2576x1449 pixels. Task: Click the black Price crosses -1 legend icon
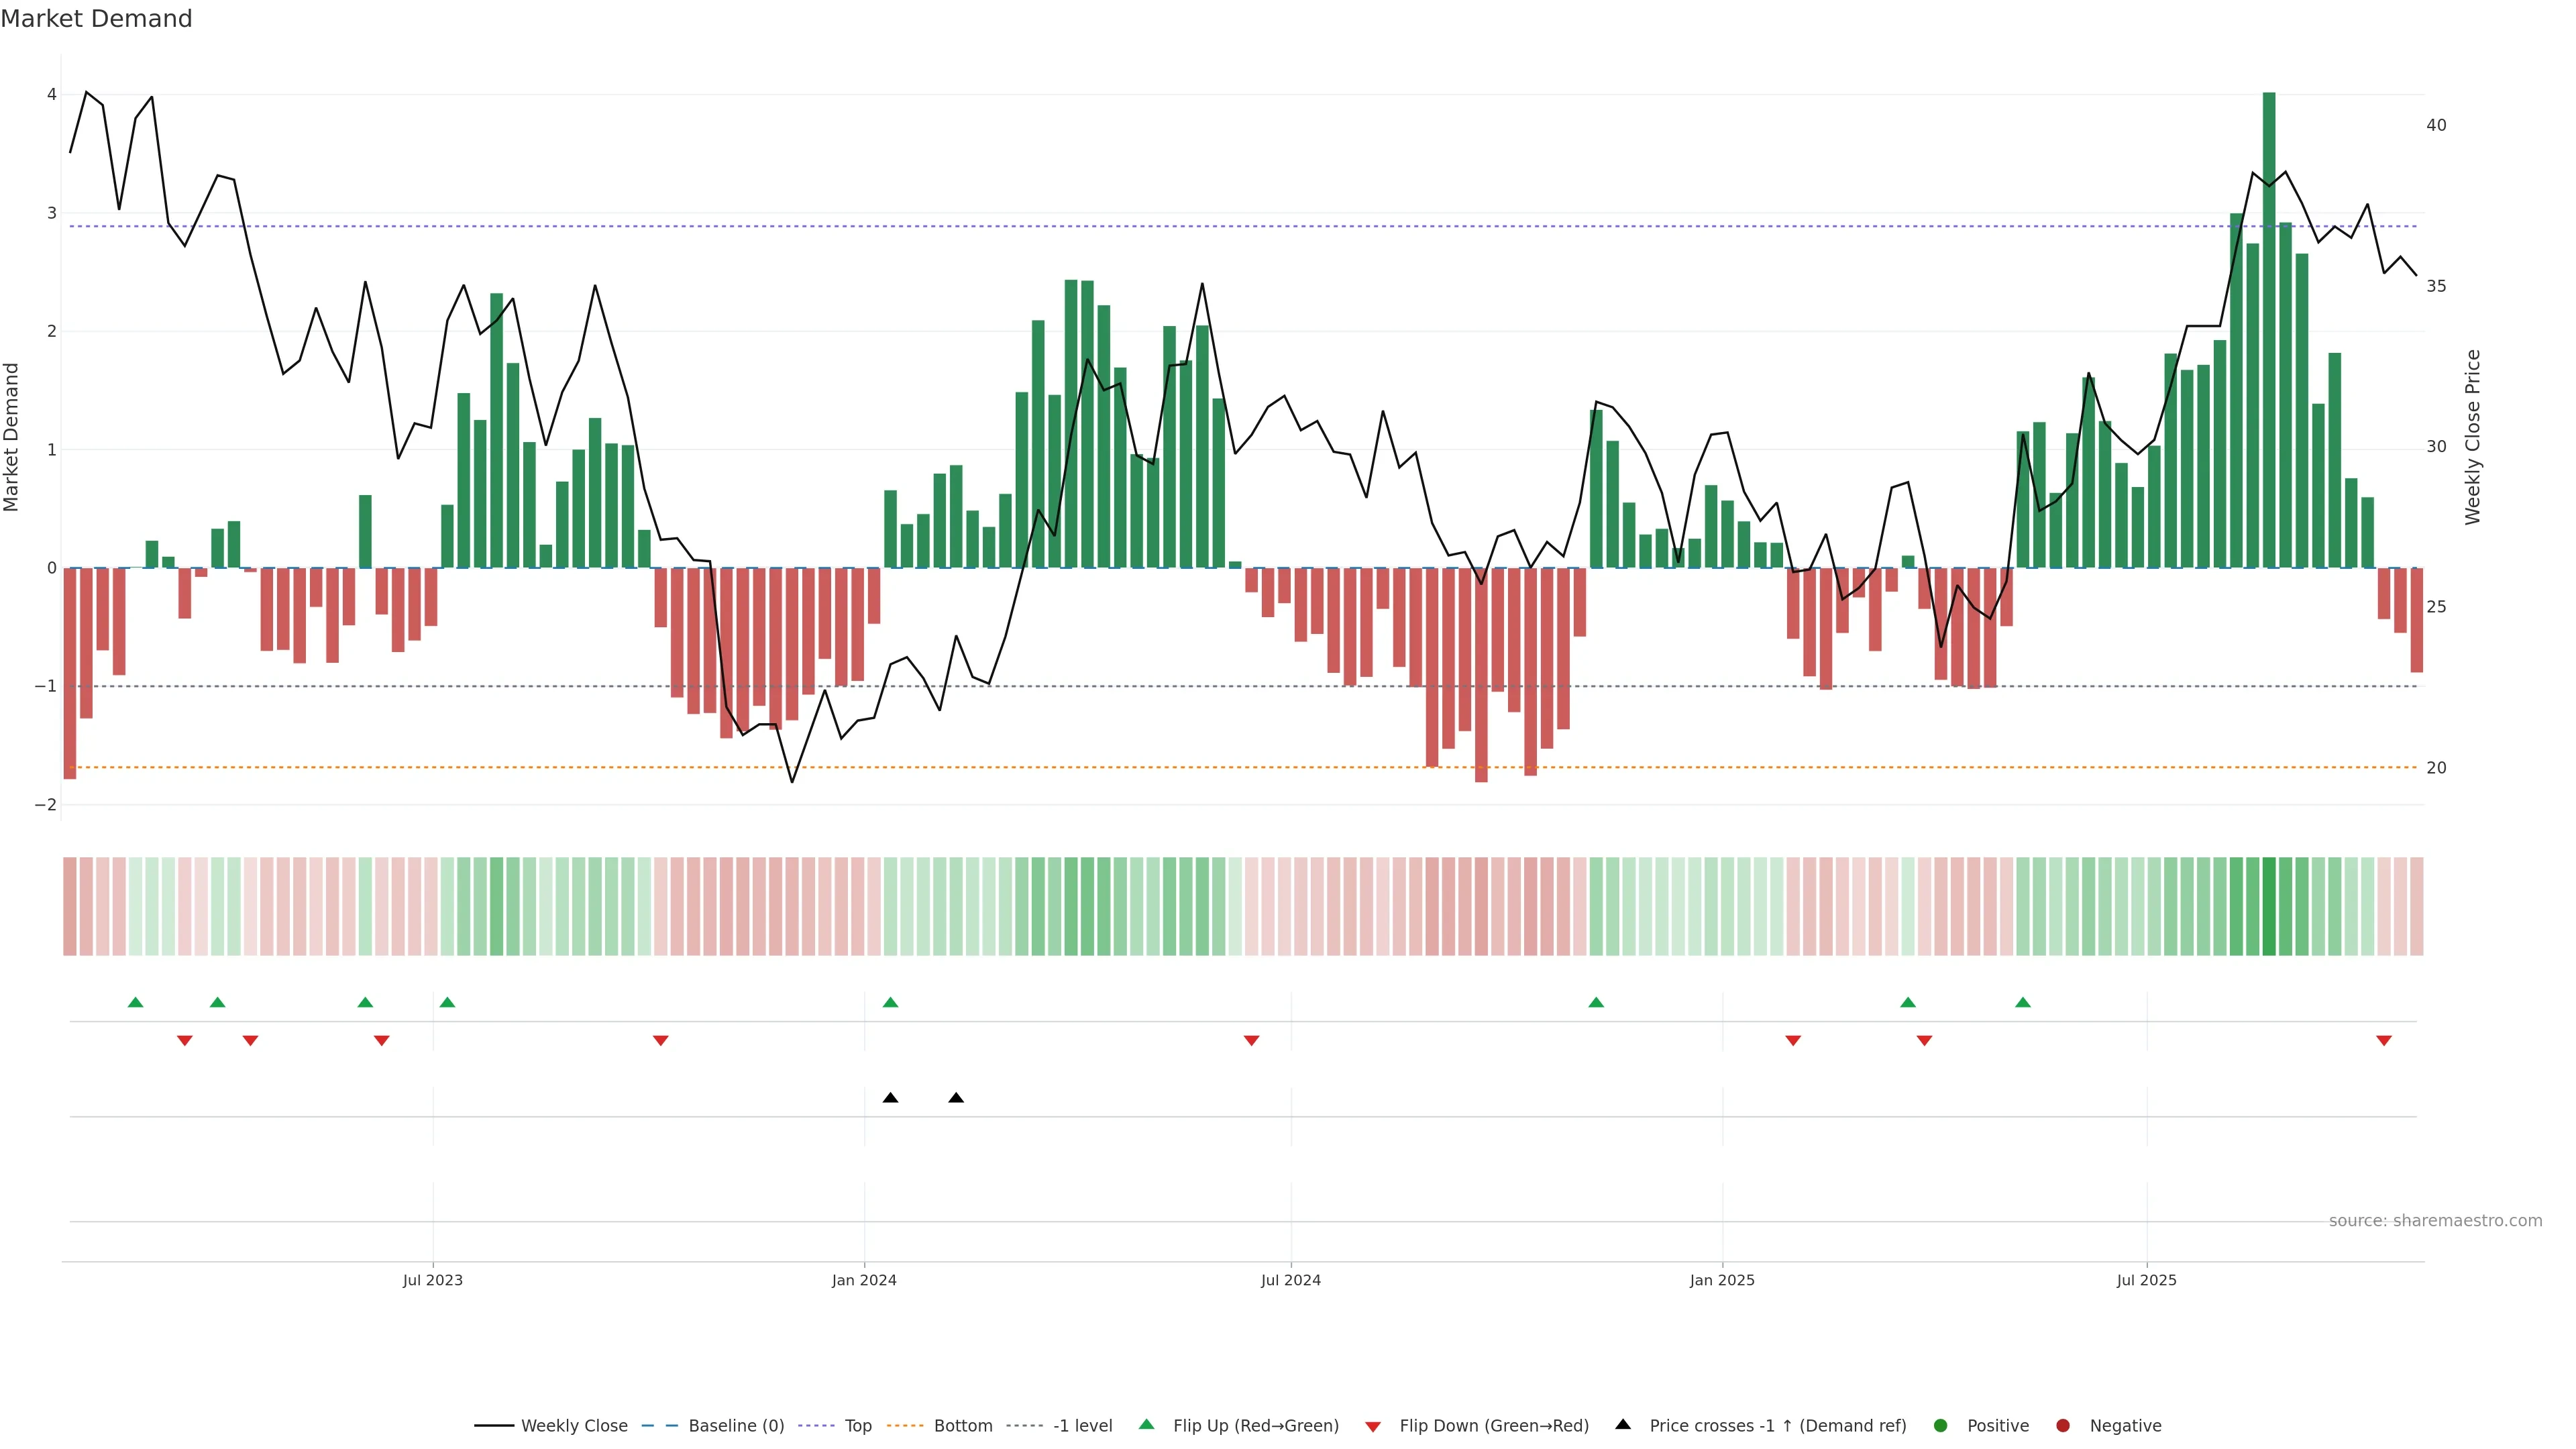[x=1623, y=1425]
